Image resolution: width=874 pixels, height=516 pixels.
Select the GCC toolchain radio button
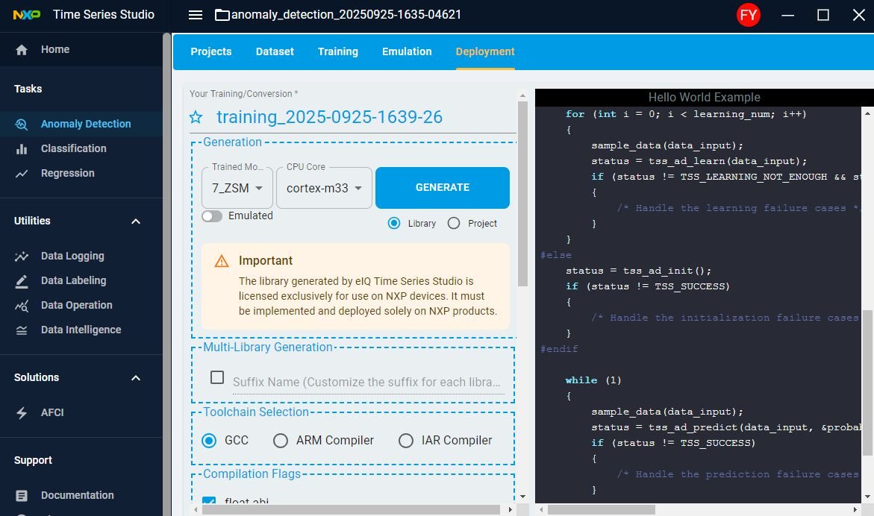(209, 441)
